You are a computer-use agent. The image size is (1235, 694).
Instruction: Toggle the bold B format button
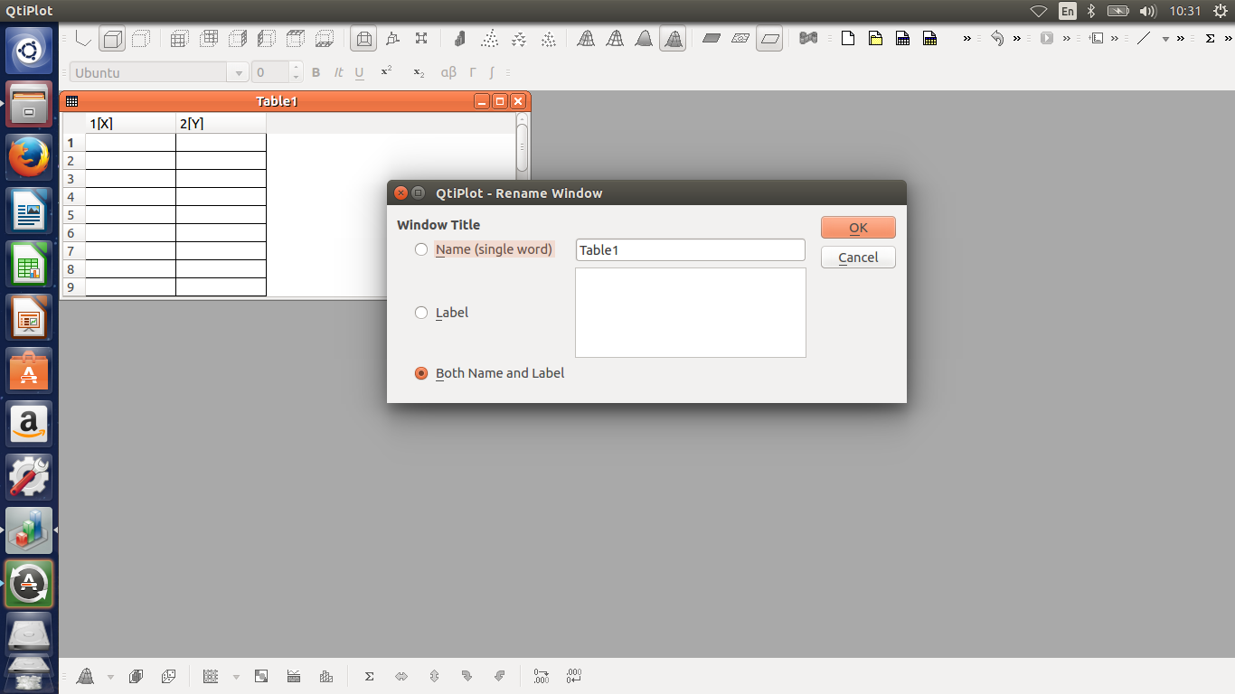pos(316,72)
